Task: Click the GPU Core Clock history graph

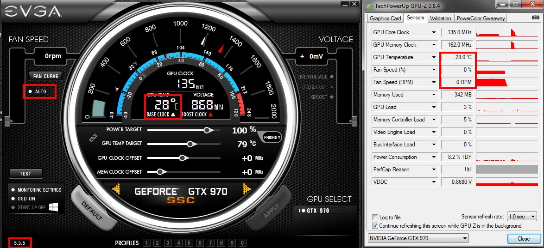Action: point(507,32)
